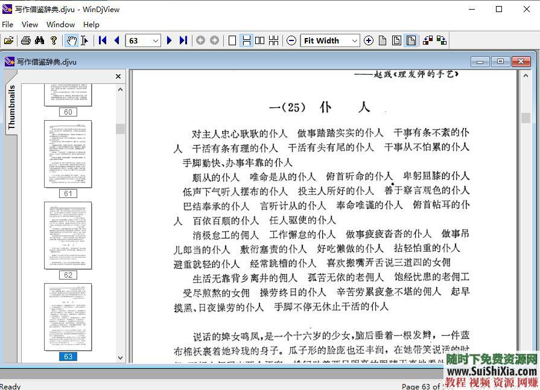Enable facing pages layout mode

(259, 40)
